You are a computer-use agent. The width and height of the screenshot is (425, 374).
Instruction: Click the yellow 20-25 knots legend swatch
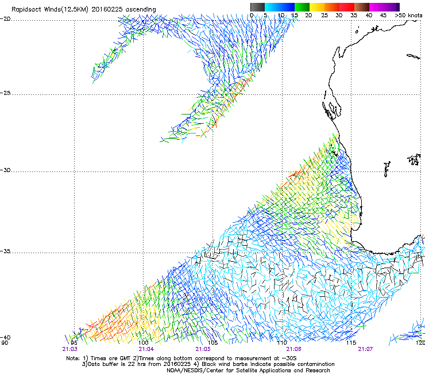317,7
